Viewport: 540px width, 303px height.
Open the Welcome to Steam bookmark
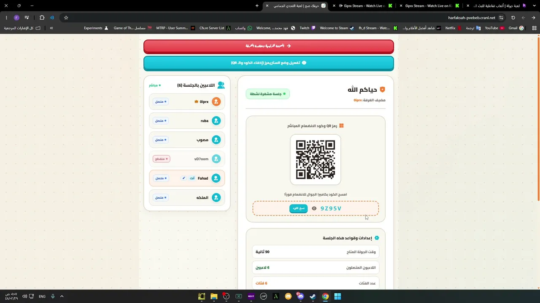click(x=337, y=28)
